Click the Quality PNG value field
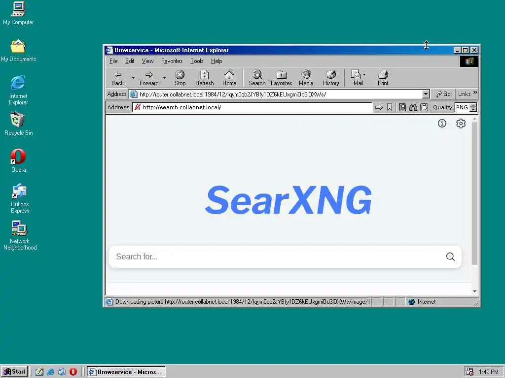505x378 pixels. pos(462,107)
